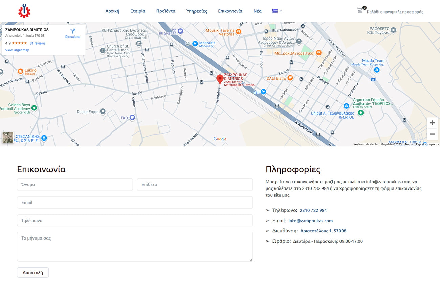This screenshot has width=440, height=302.
Task: Click the Mazda Team map marker
Action: click(x=376, y=70)
